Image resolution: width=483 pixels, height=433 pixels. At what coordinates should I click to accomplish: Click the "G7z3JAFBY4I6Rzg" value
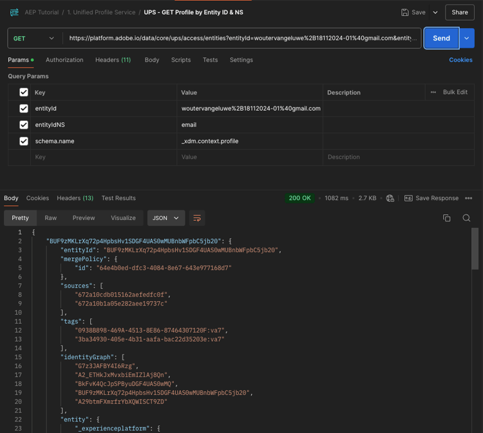(x=105, y=366)
